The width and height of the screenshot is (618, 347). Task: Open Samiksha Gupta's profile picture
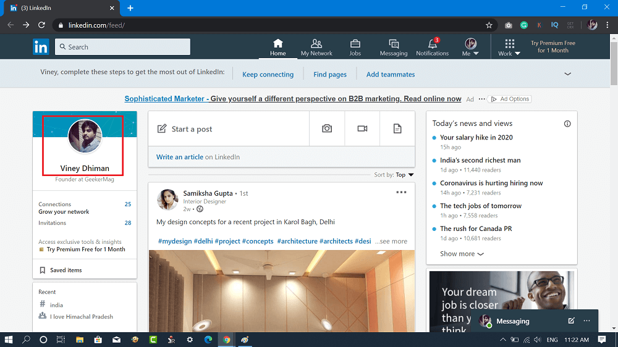click(x=167, y=199)
